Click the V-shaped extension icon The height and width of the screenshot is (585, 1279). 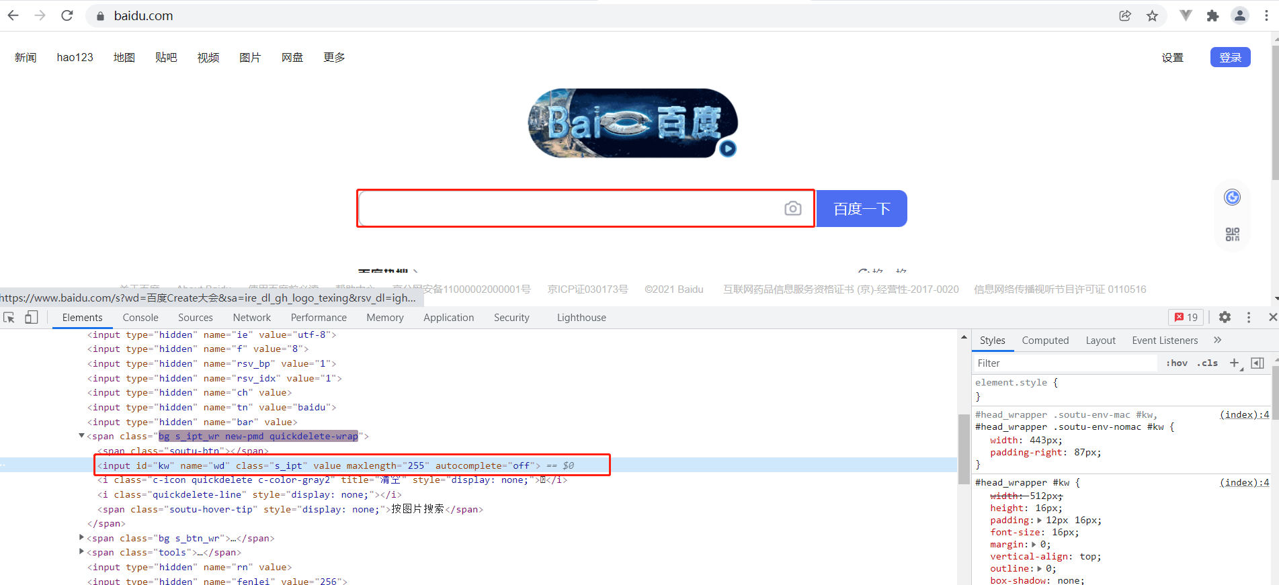tap(1186, 15)
